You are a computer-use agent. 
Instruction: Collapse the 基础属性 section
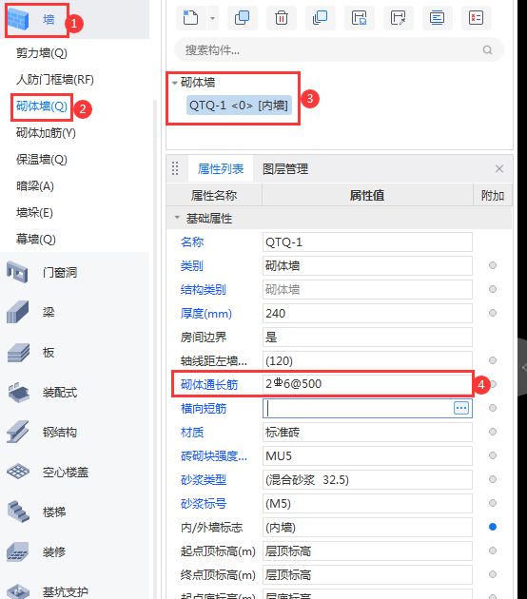click(177, 218)
